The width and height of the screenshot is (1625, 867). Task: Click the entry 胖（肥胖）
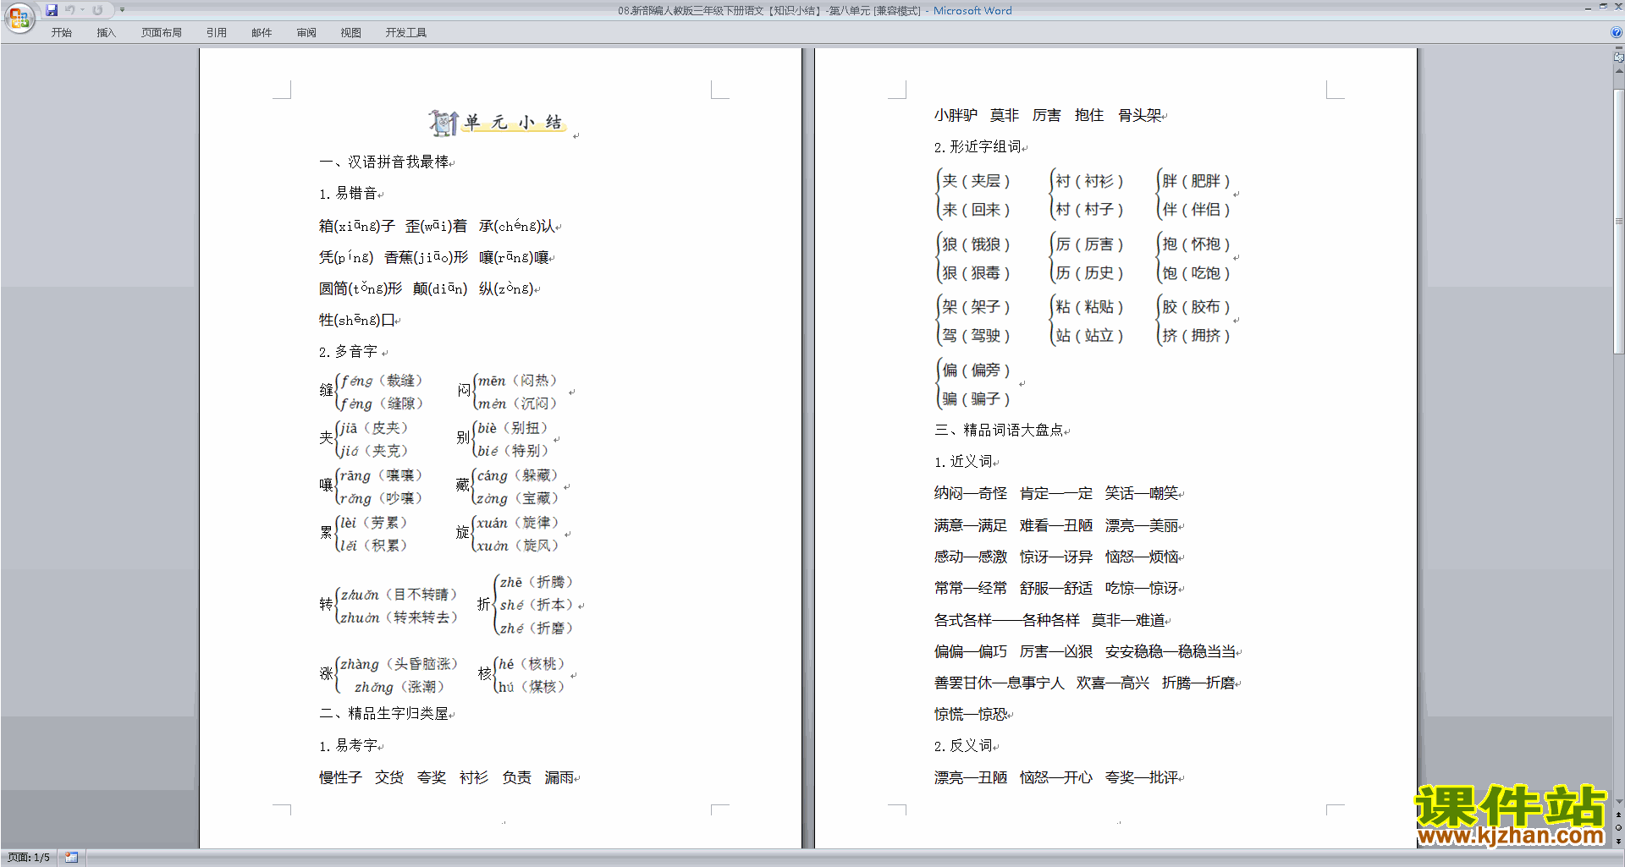(x=1196, y=181)
